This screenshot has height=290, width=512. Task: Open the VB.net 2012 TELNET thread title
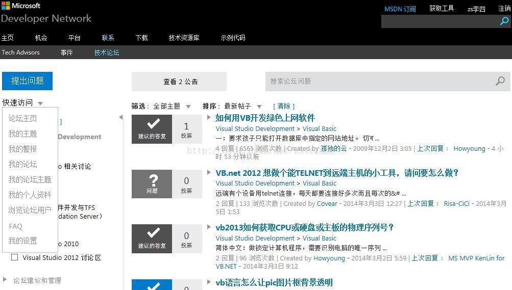[x=337, y=173]
